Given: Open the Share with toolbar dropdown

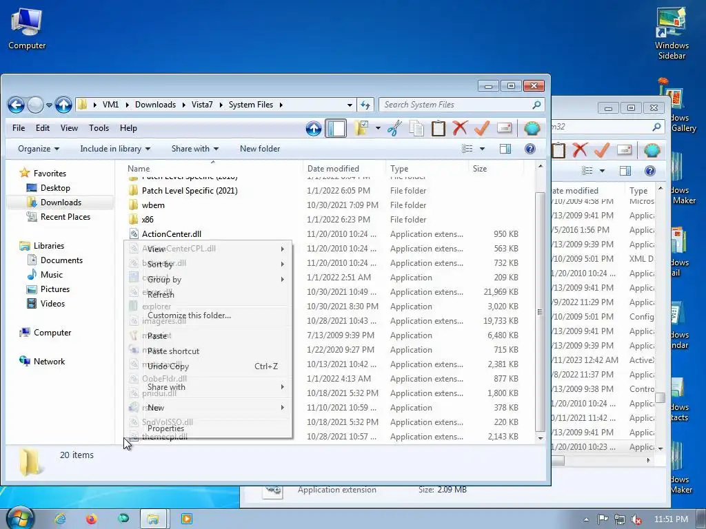Looking at the screenshot, I should 195,149.
